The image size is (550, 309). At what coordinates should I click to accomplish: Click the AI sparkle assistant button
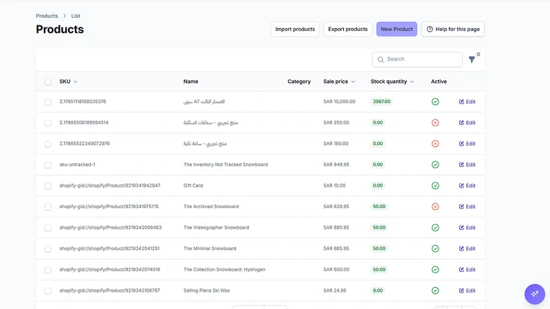point(535,294)
